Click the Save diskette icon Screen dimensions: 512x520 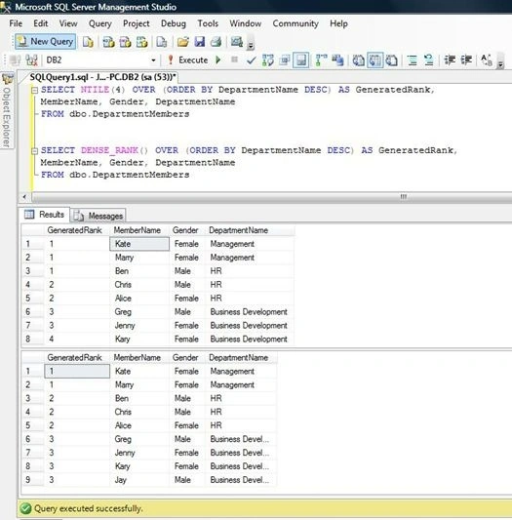coord(199,42)
